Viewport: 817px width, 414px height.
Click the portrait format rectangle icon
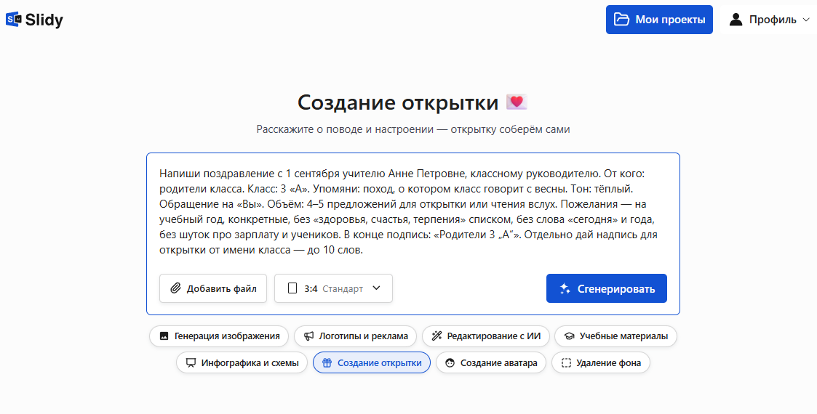tap(293, 288)
